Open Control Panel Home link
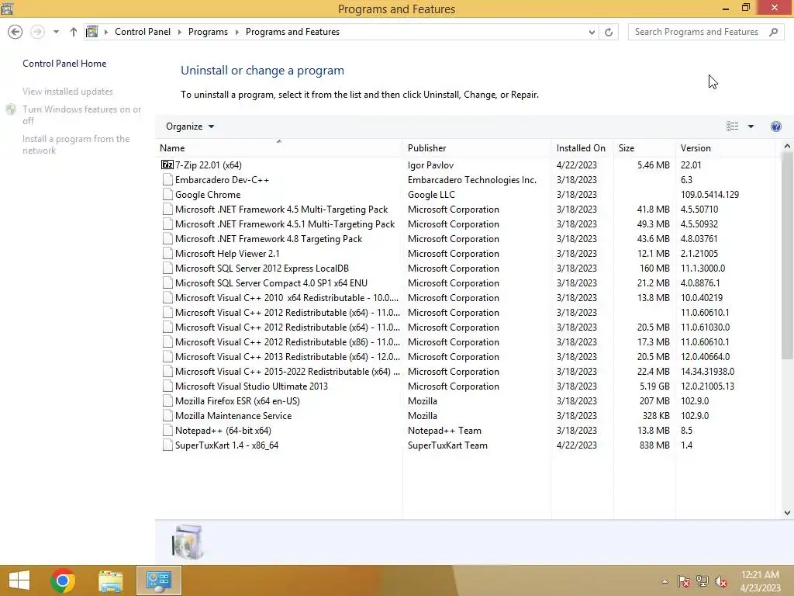The image size is (794, 596). (x=64, y=64)
